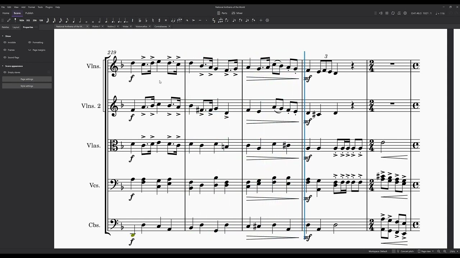
Task: Customize note input toolbar gear
Action: pos(267,20)
